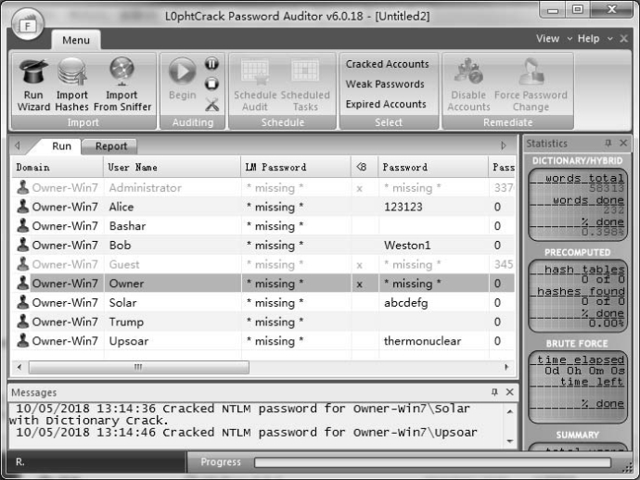Open the Help dropdown menu

595,39
